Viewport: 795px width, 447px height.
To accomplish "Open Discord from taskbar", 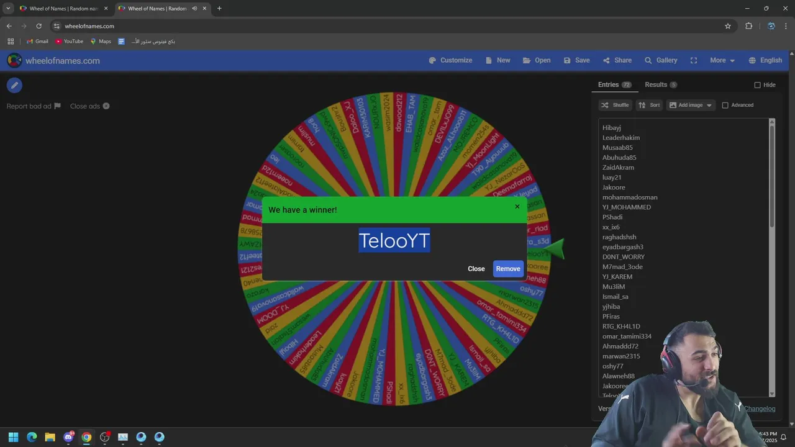I will 68,437.
